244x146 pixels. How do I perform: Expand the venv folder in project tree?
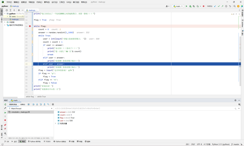point(7,17)
